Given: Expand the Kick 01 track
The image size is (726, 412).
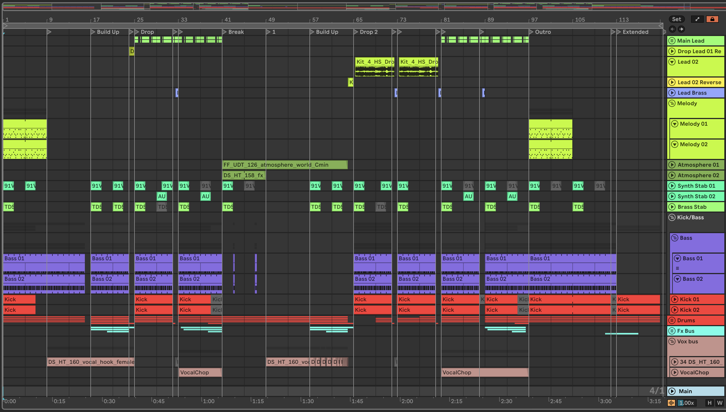Looking at the screenshot, I should (x=674, y=299).
